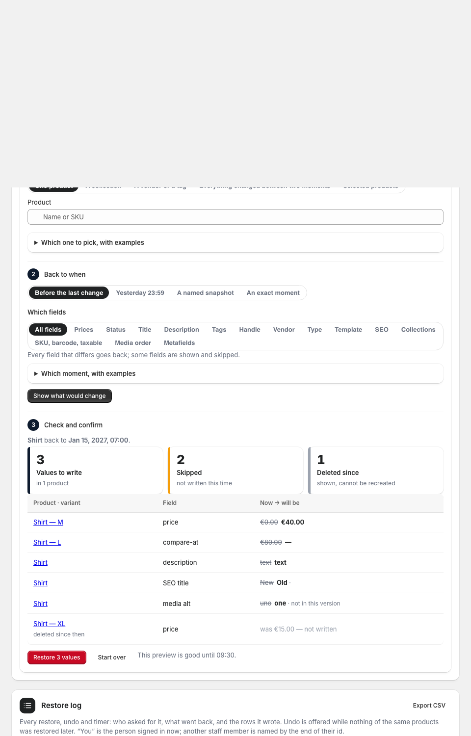Click 'Export CSV' in Restore log

tap(429, 706)
